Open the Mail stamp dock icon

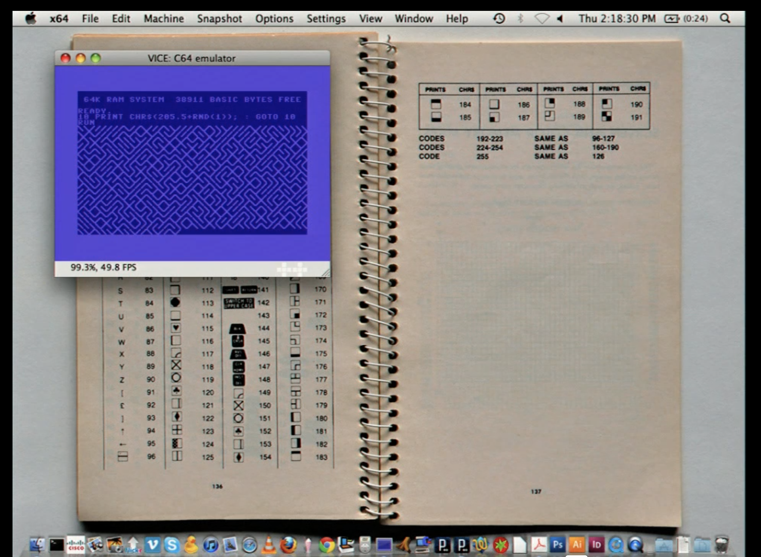[x=230, y=545]
